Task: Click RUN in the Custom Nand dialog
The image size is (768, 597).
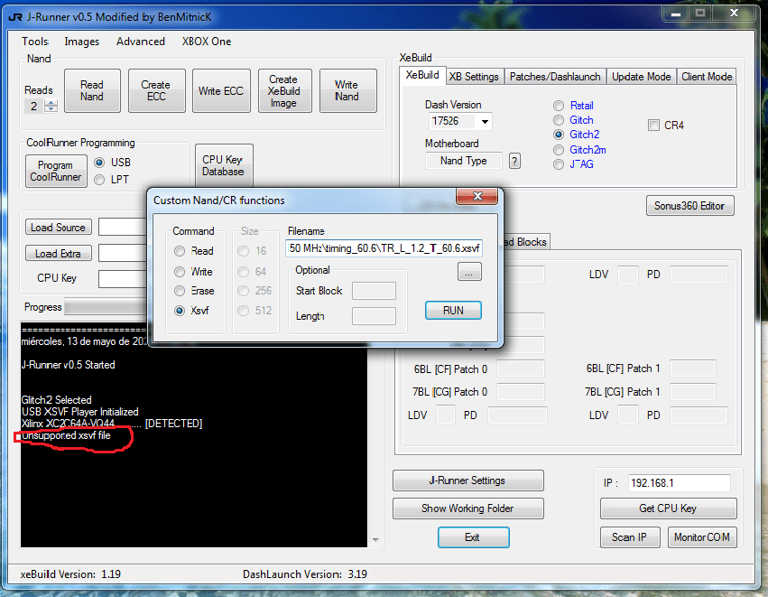Action: tap(453, 311)
